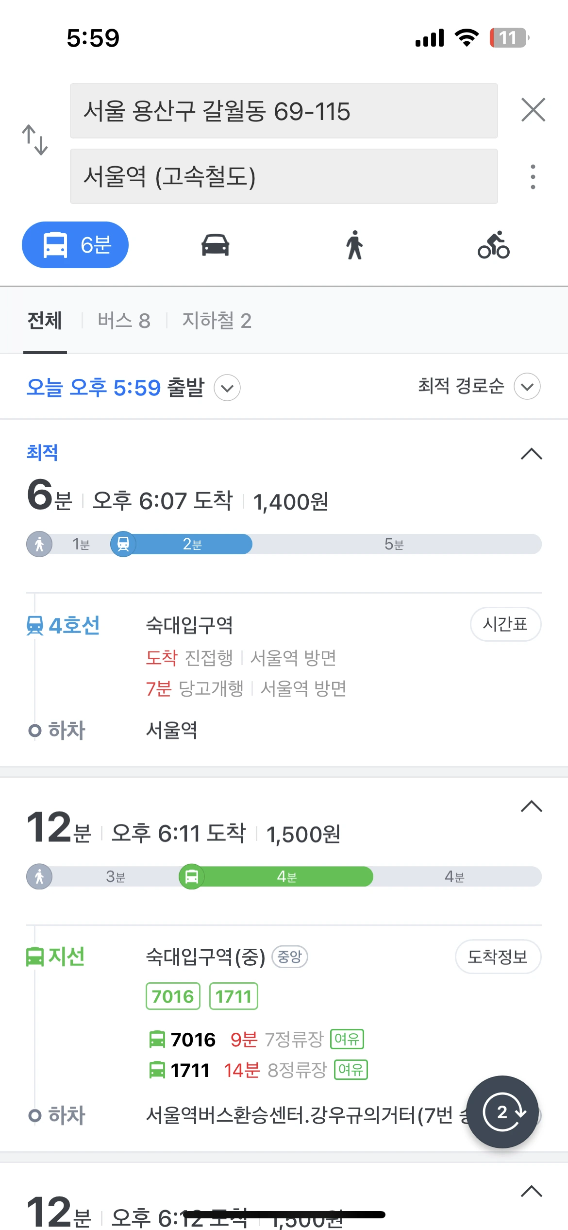Tap the 도착정보 arrival info button
Viewport: 568px width, 1230px height.
498,957
